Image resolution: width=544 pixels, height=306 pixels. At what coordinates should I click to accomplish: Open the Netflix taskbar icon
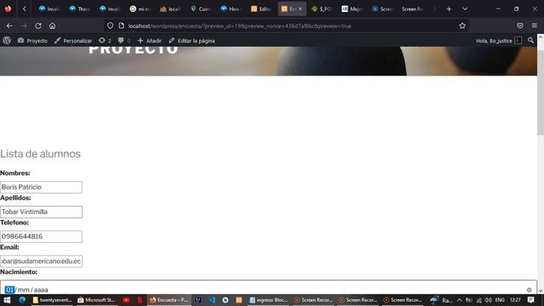click(139, 300)
